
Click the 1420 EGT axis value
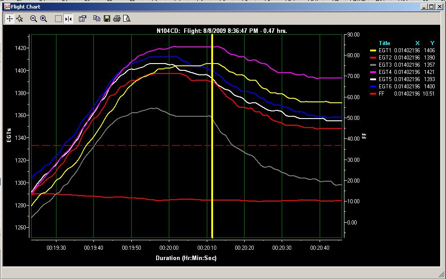tap(20, 48)
